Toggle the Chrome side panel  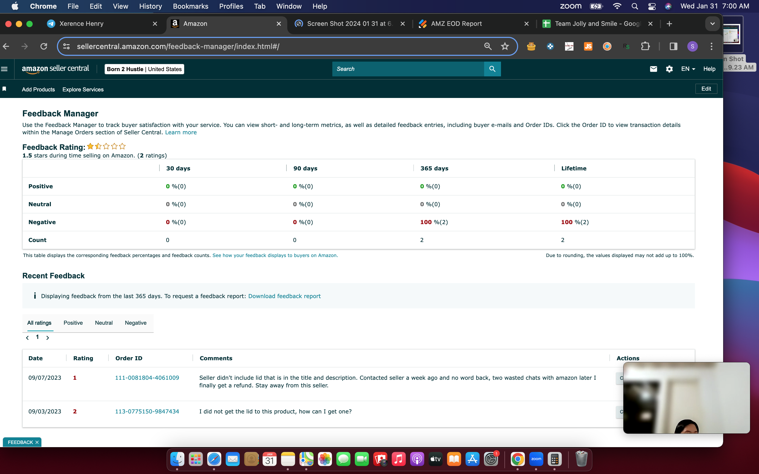673,46
